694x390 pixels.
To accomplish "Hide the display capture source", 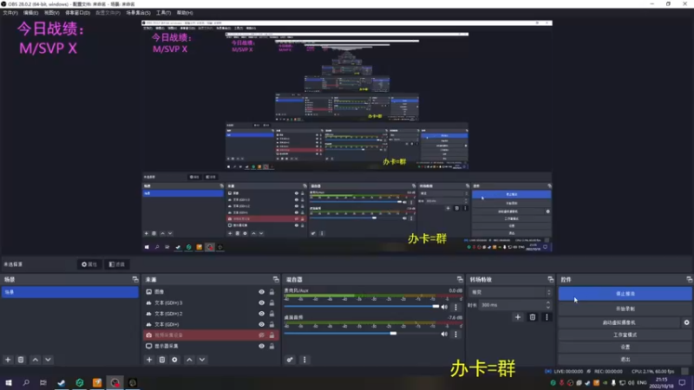I will coord(262,346).
